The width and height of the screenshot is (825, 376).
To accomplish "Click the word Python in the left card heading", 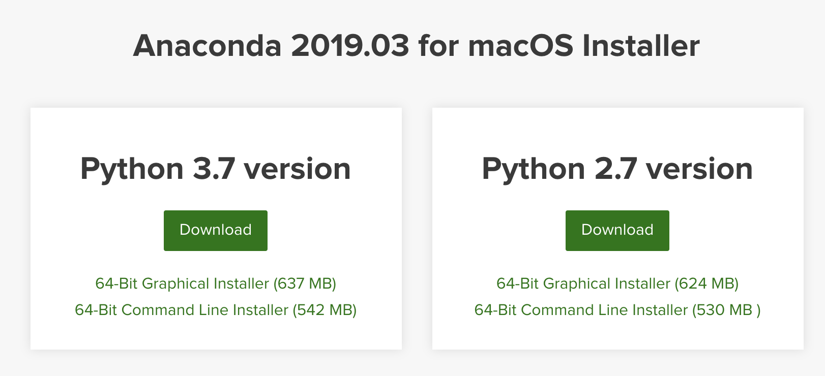I will 132,169.
